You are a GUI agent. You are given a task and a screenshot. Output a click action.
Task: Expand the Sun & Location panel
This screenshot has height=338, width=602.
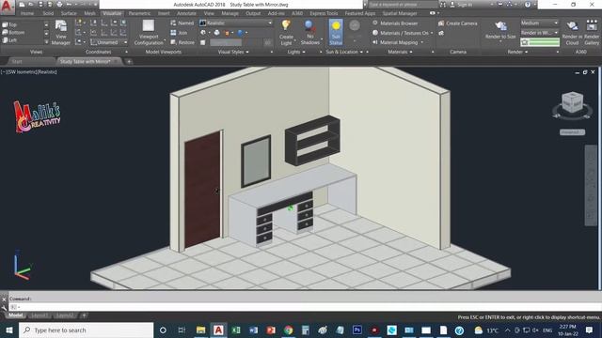344,52
